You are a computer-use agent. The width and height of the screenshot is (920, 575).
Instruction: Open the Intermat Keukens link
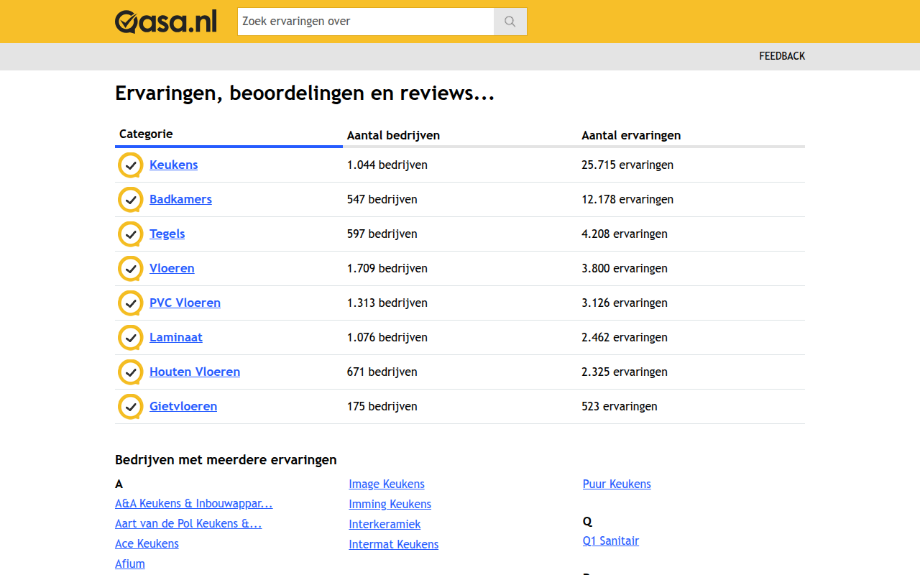pyautogui.click(x=393, y=544)
